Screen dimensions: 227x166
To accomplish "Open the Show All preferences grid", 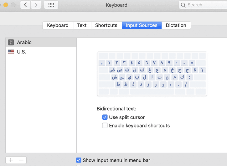I will (51, 5).
